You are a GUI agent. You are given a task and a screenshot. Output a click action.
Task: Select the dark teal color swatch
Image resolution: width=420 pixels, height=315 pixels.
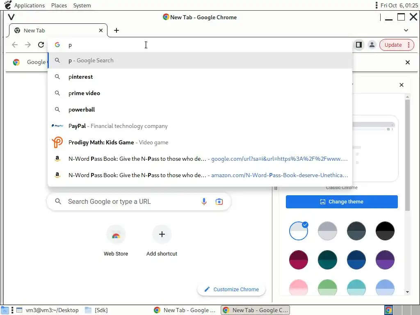tap(327, 260)
